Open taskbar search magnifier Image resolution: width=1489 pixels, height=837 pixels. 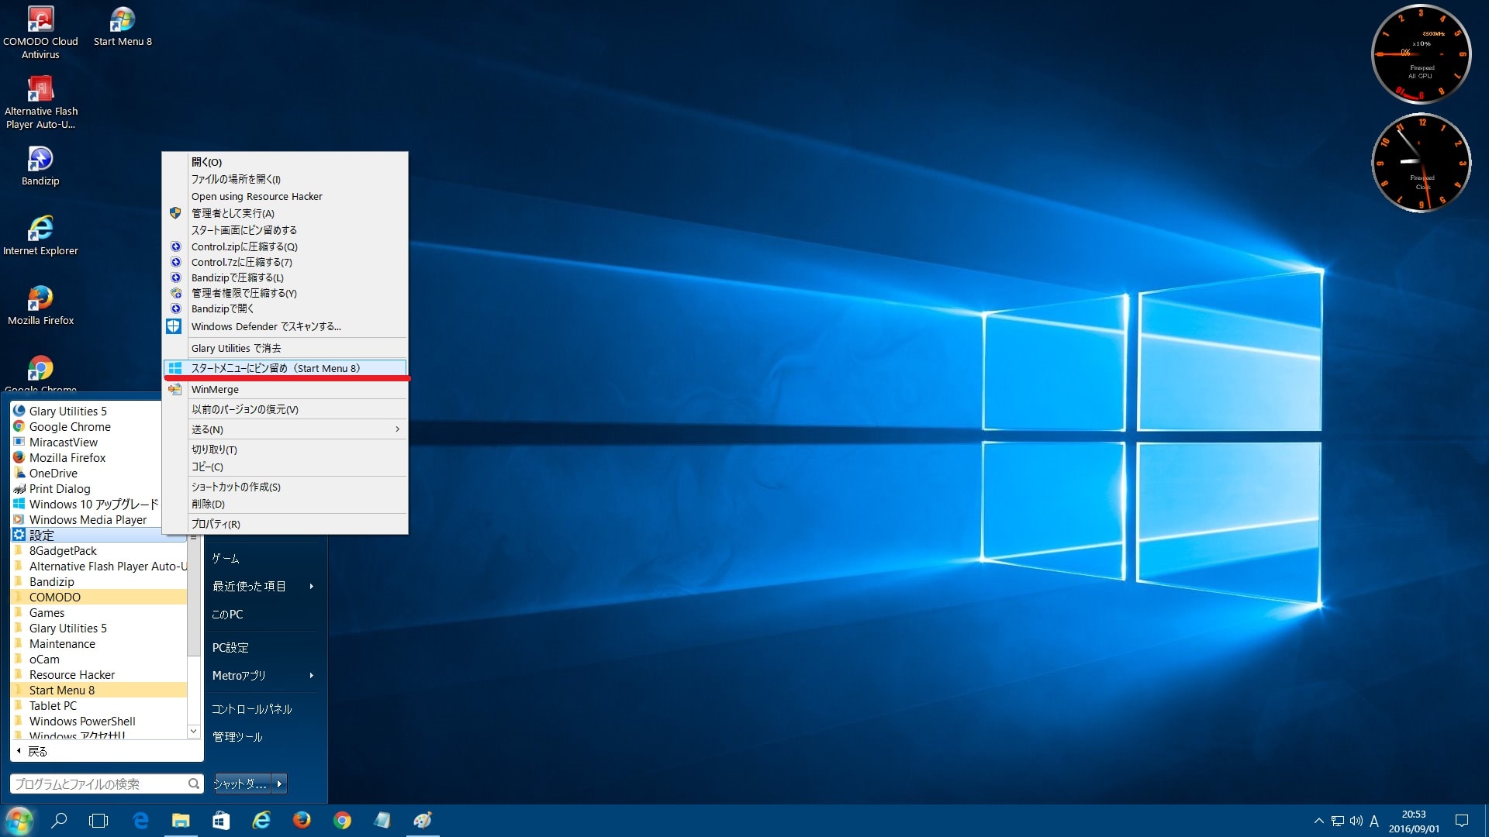coord(59,821)
